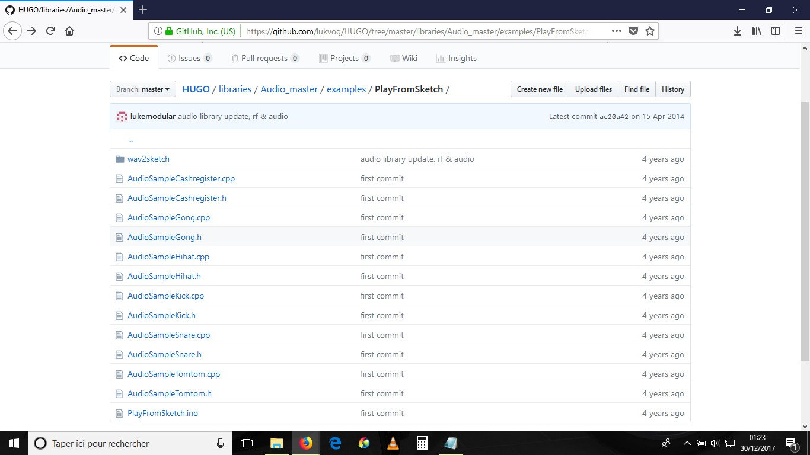Open the Windows Start menu
The image size is (810, 455).
coord(14,443)
